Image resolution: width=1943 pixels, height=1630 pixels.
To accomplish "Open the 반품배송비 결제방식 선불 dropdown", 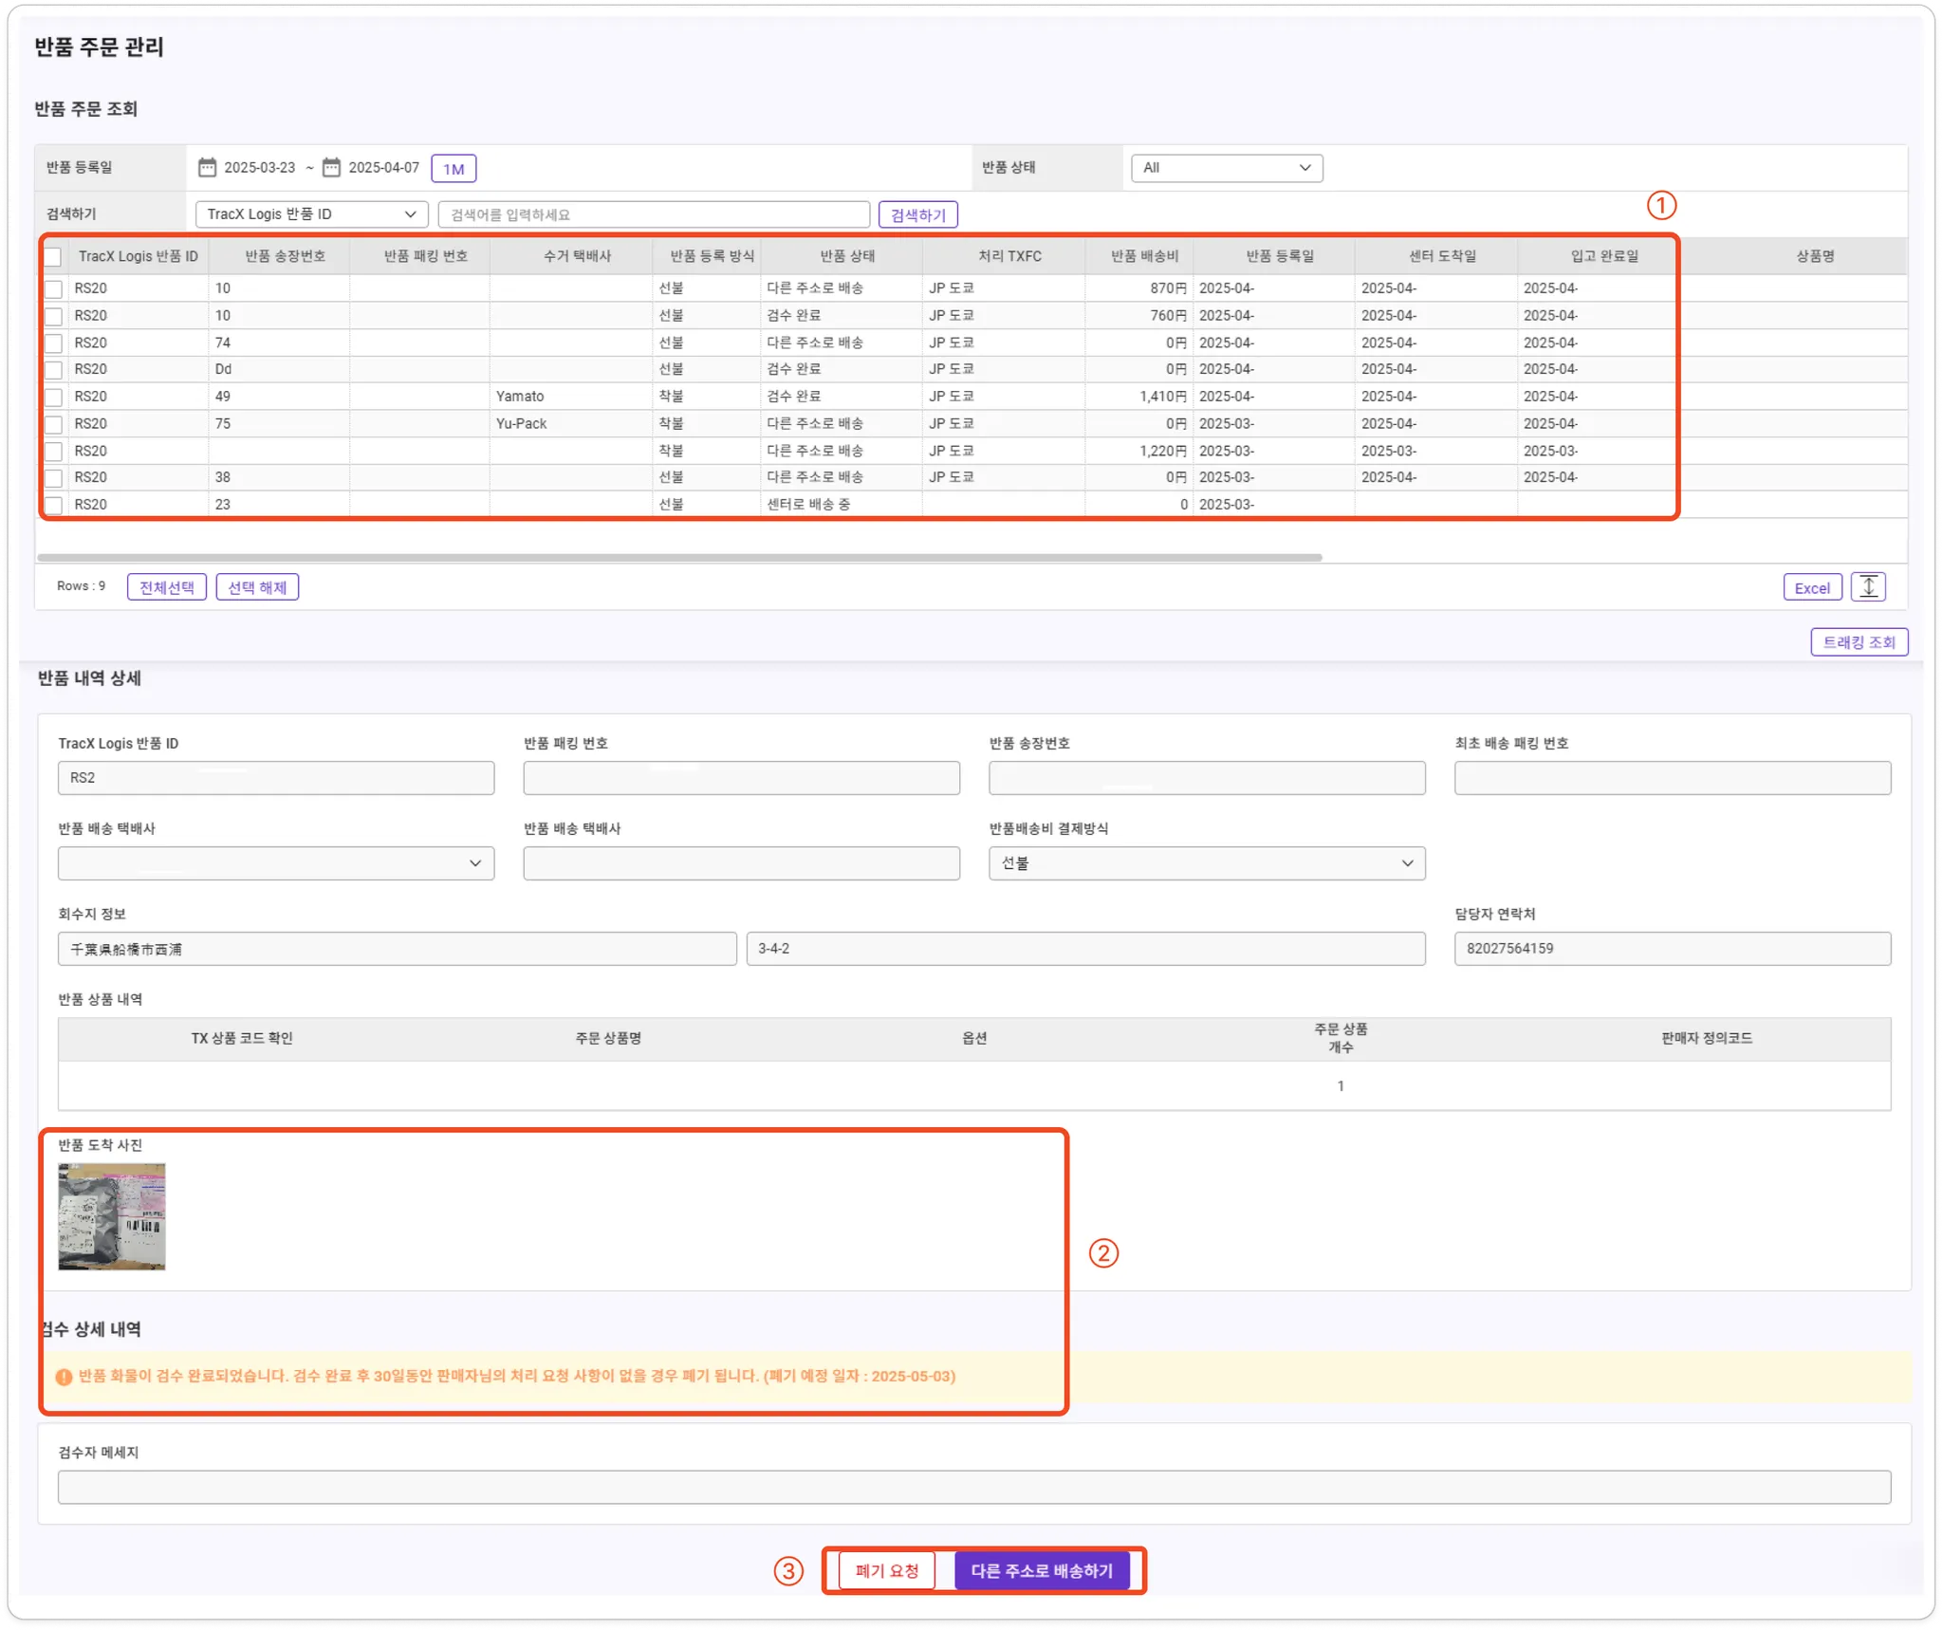I will tap(1206, 863).
